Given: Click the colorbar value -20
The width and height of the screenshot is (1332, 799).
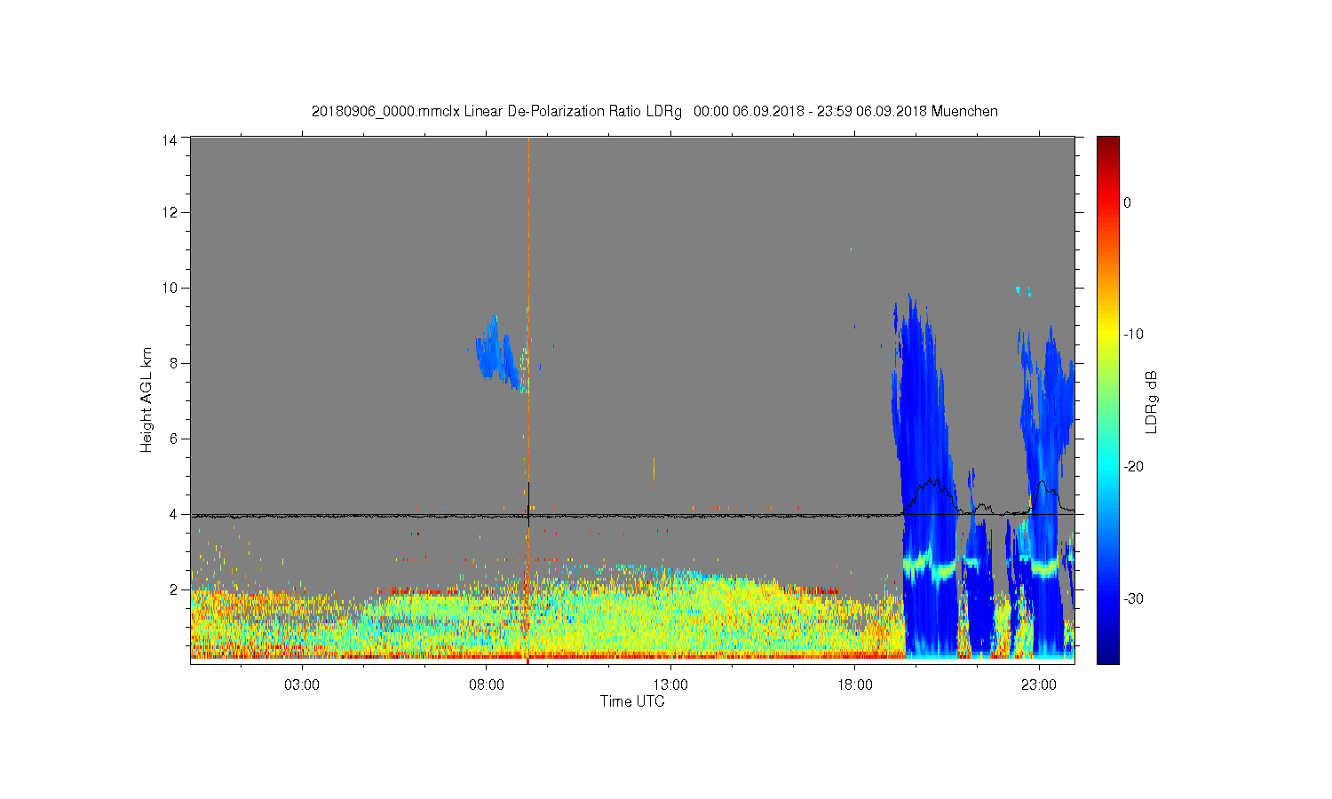Looking at the screenshot, I should pos(1133,467).
